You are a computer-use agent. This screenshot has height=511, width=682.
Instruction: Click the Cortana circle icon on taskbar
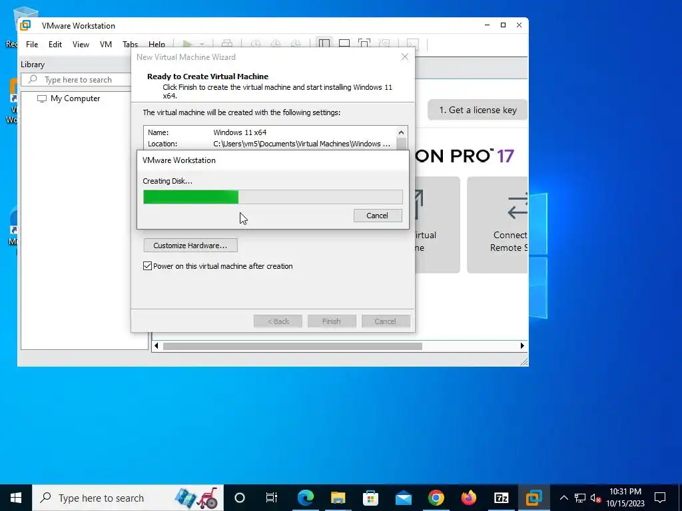point(240,498)
